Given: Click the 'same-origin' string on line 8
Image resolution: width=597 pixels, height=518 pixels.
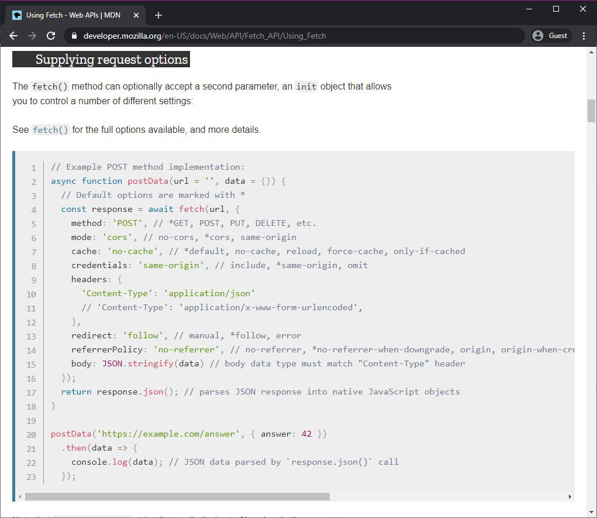Looking at the screenshot, I should (x=171, y=265).
